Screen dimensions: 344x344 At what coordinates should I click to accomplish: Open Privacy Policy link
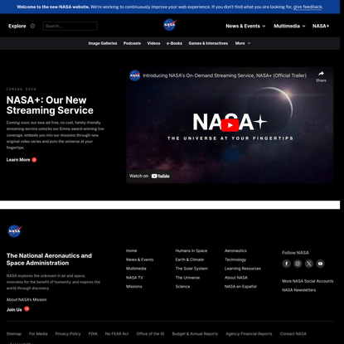pos(68,334)
